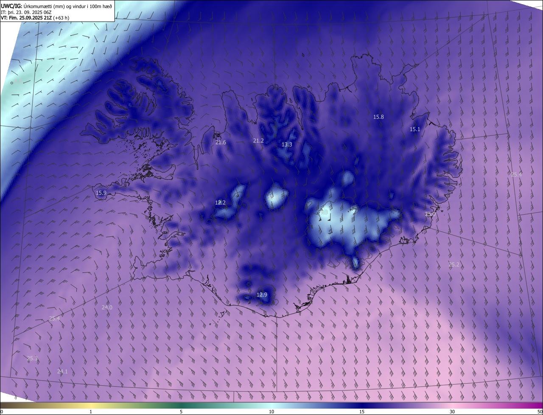Viewport: 543px width, 415px height.
Task: Click the 15.8 value label on the map
Action: point(378,117)
